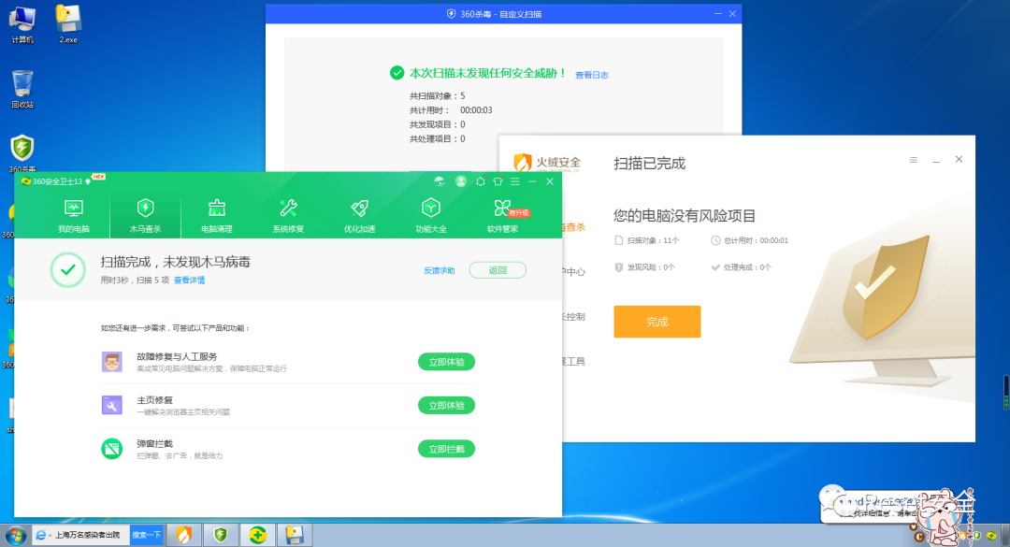Viewport: 1010px width, 547px height.
Task: Click 主页修复 purple wrench icon
Action: [112, 405]
